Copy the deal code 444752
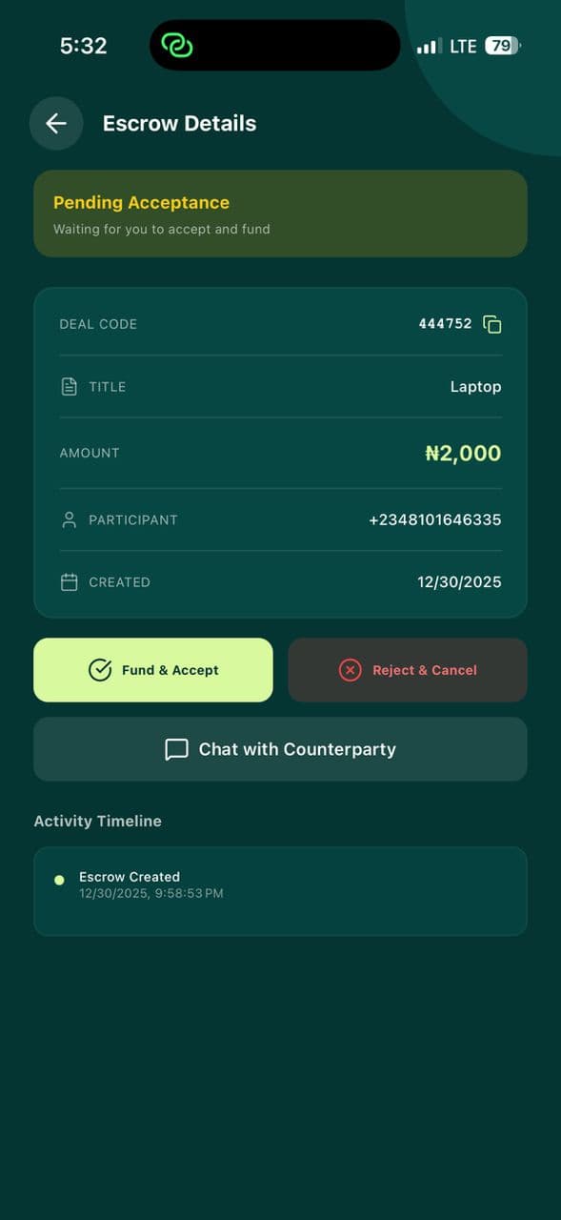The width and height of the screenshot is (561, 1220). click(x=491, y=324)
